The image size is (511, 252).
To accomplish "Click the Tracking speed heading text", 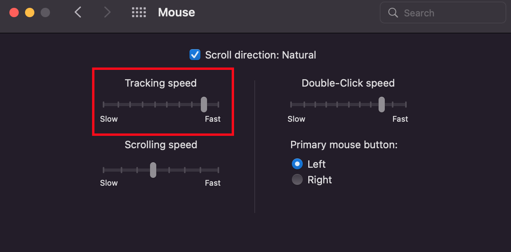I will click(161, 83).
